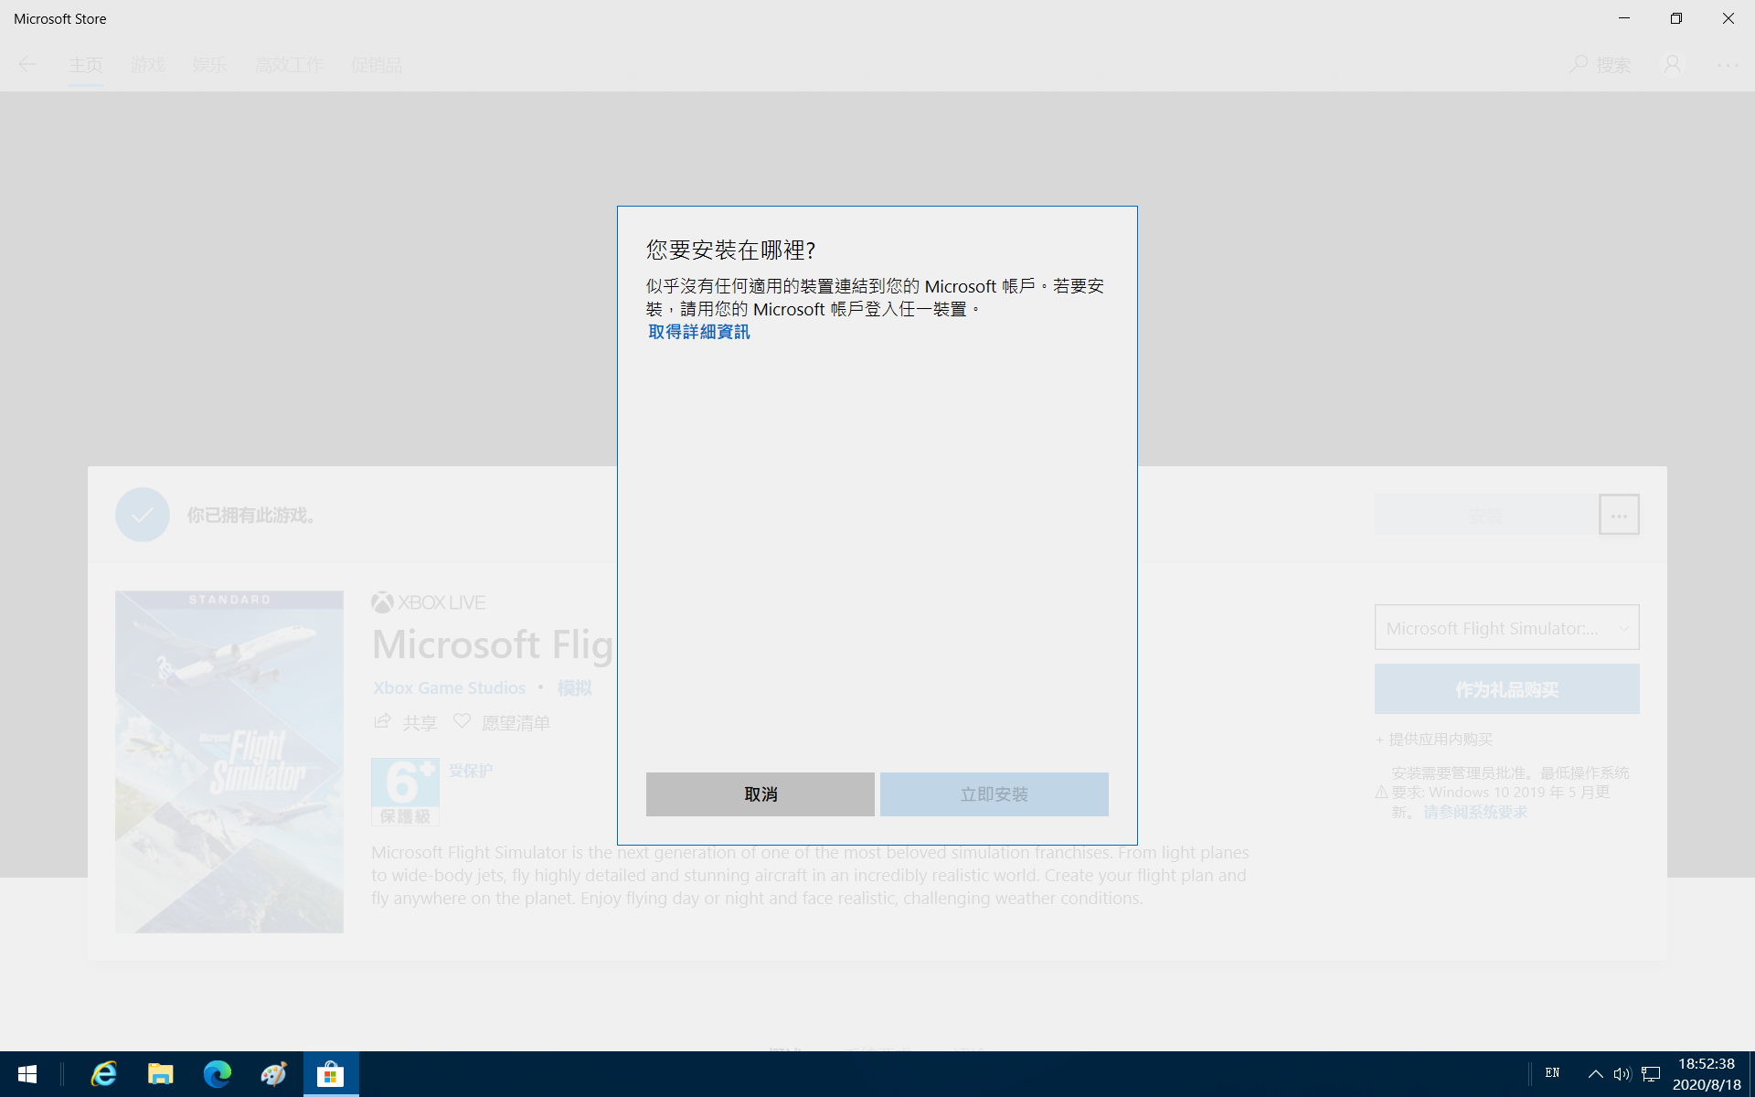The image size is (1755, 1097).
Task: Click the 提供应用内购买 text
Action: point(1441,739)
